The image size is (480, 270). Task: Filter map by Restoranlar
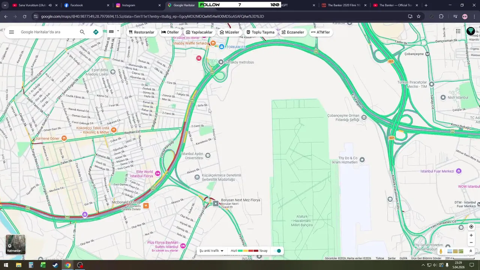pos(141,32)
